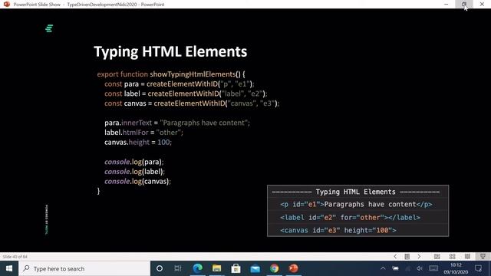491x276 pixels.
Task: Open Google Chrome from the taskbar
Action: coord(275,268)
